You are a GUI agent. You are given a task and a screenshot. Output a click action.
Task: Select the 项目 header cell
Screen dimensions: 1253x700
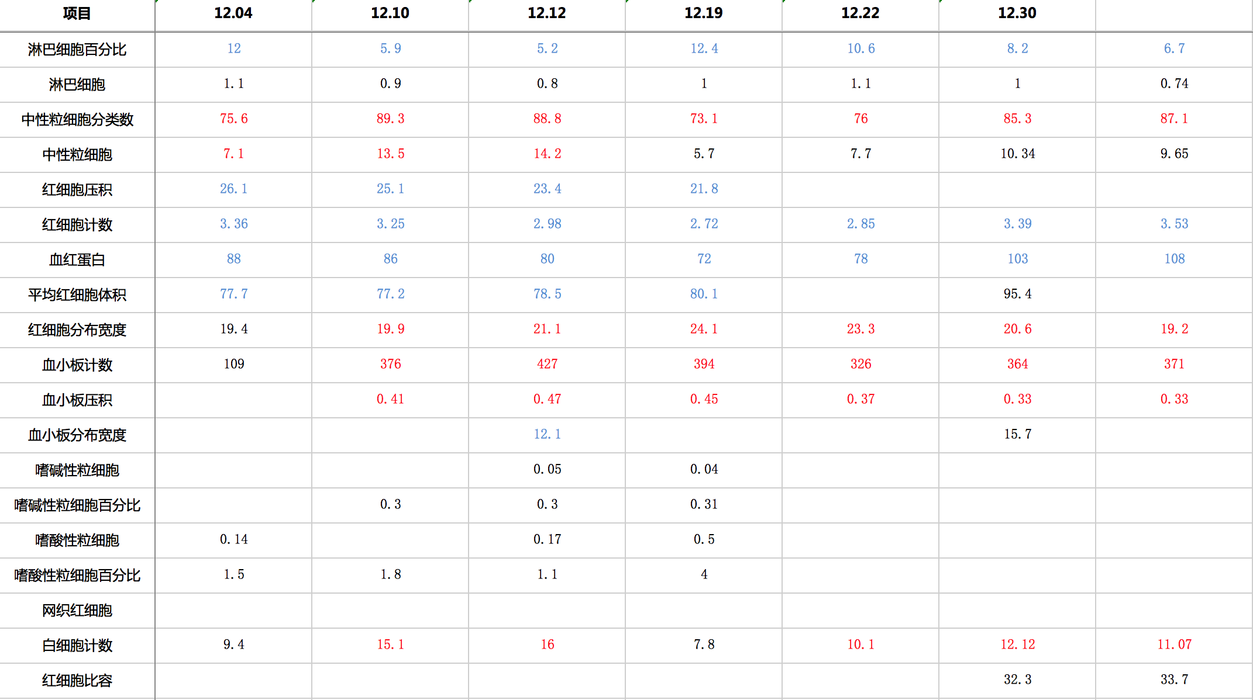pos(77,14)
